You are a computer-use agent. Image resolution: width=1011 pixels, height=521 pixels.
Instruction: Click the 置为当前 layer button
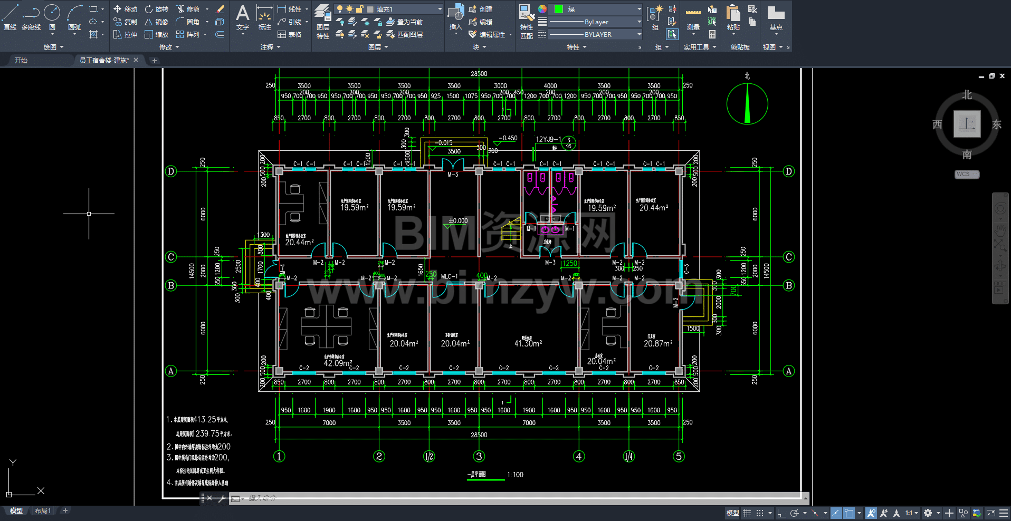click(x=405, y=22)
